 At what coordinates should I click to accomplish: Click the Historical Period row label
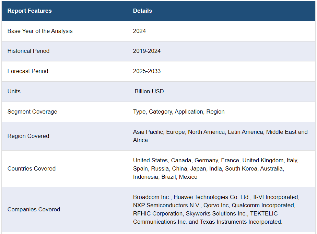pos(28,51)
